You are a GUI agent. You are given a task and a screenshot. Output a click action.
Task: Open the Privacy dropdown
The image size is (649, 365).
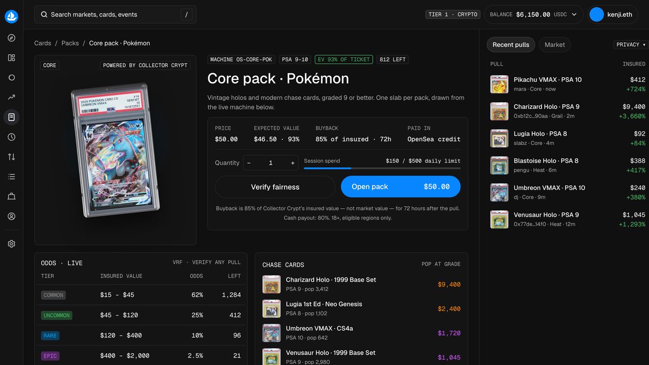click(x=630, y=45)
